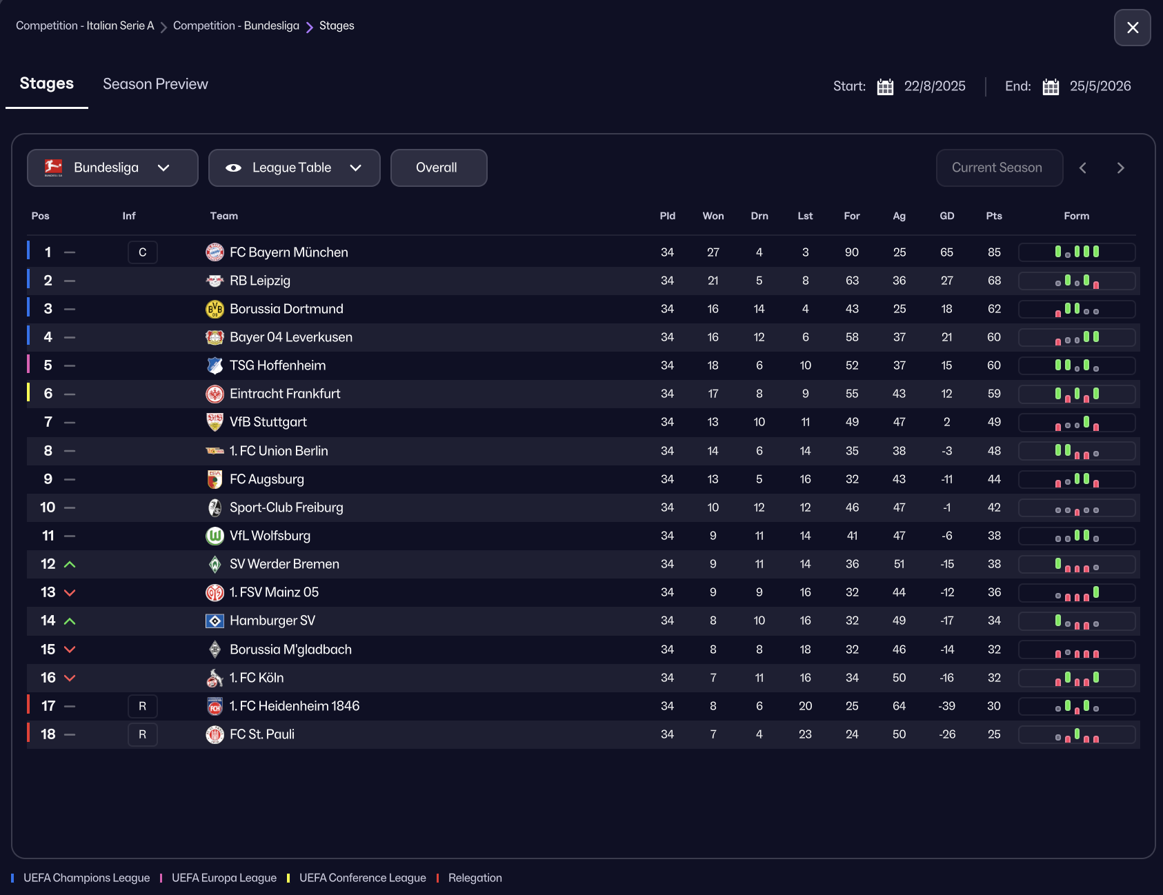Image resolution: width=1163 pixels, height=895 pixels.
Task: Expand the Bundesliga competition dropdown
Action: click(112, 168)
